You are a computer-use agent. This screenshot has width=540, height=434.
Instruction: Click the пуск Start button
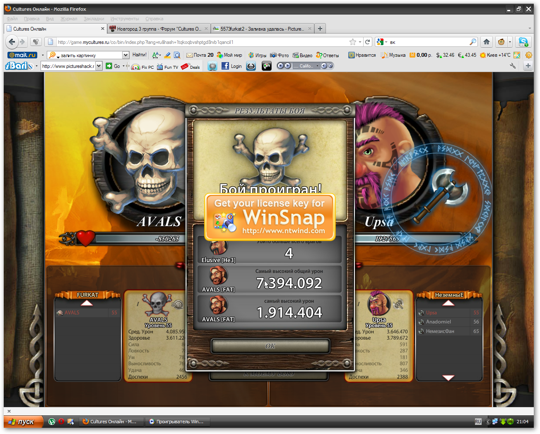pos(23,422)
